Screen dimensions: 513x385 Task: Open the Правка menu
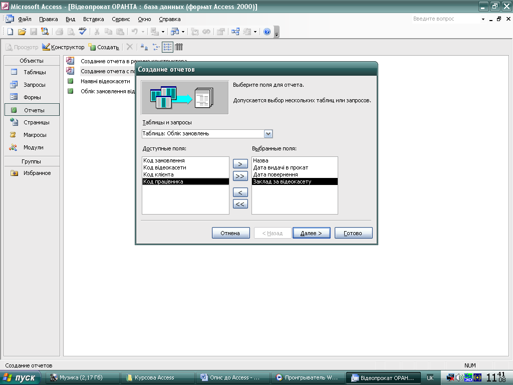tap(49, 19)
